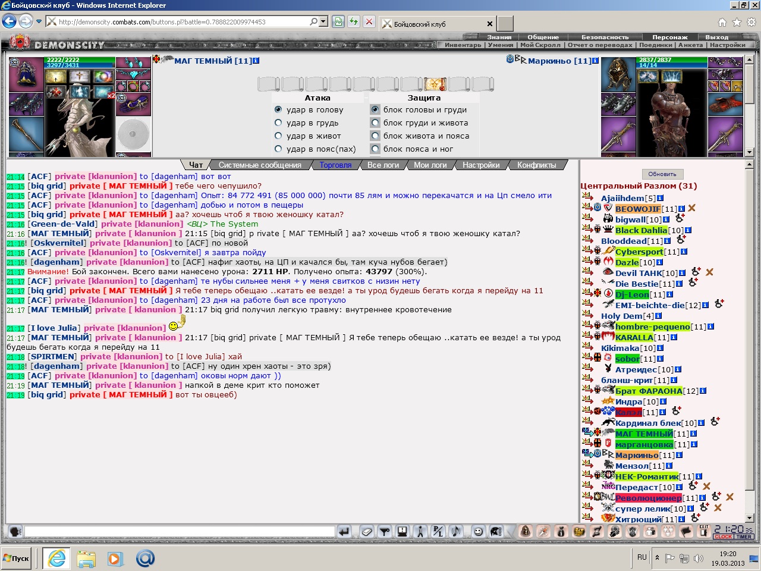761x571 pixels.
Task: Open Мой Скролл submenu item
Action: point(540,45)
